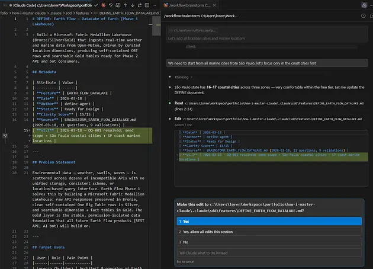Screen dimensions: 373x269
Task: Click the **Clarity Score** 15/15 row in the editor
Action: [63, 114]
